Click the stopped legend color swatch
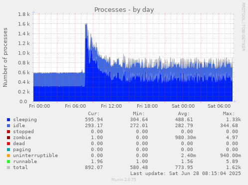Screen dimensions: 248x185 8,132
